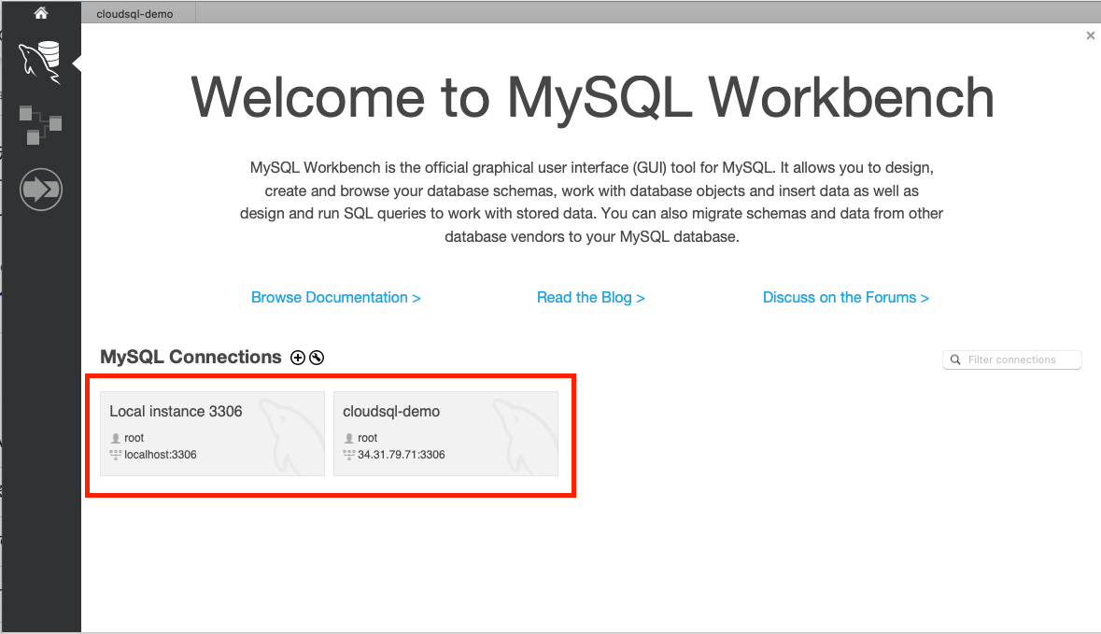
Task: Open the Home screen icon
Action: click(41, 13)
